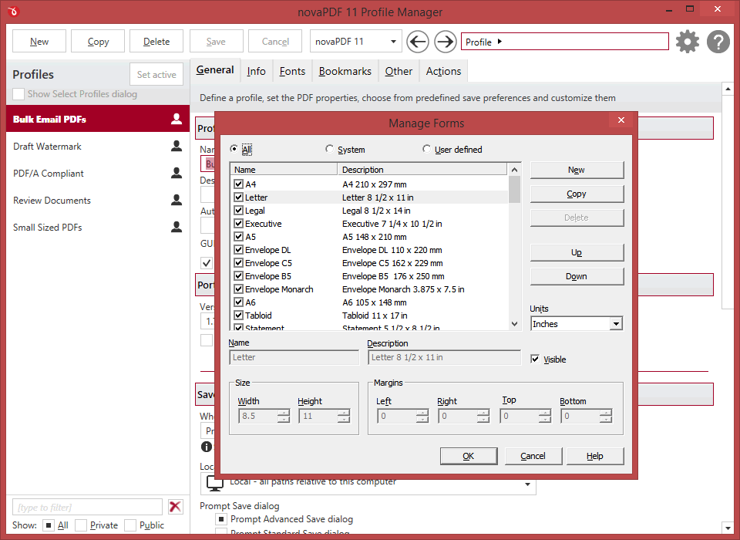Click the info icon in Save section
The height and width of the screenshot is (540, 740).
pos(207,446)
